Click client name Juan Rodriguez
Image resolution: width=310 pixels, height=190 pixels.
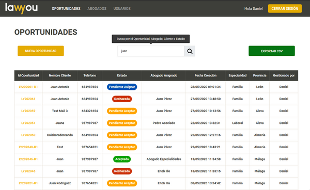[60, 183]
